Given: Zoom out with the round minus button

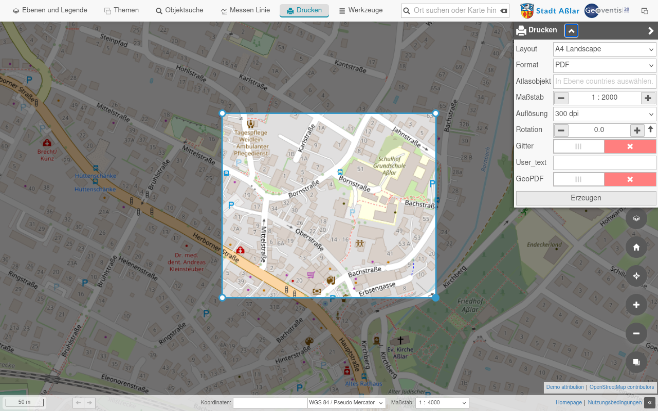Looking at the screenshot, I should point(636,333).
